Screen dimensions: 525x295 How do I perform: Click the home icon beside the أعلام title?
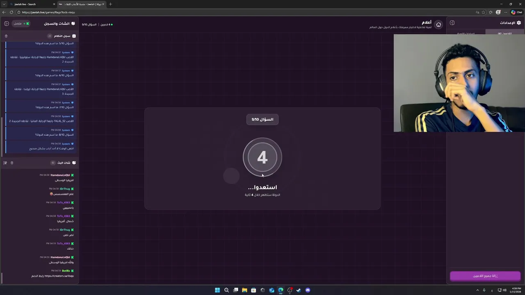[x=438, y=25]
